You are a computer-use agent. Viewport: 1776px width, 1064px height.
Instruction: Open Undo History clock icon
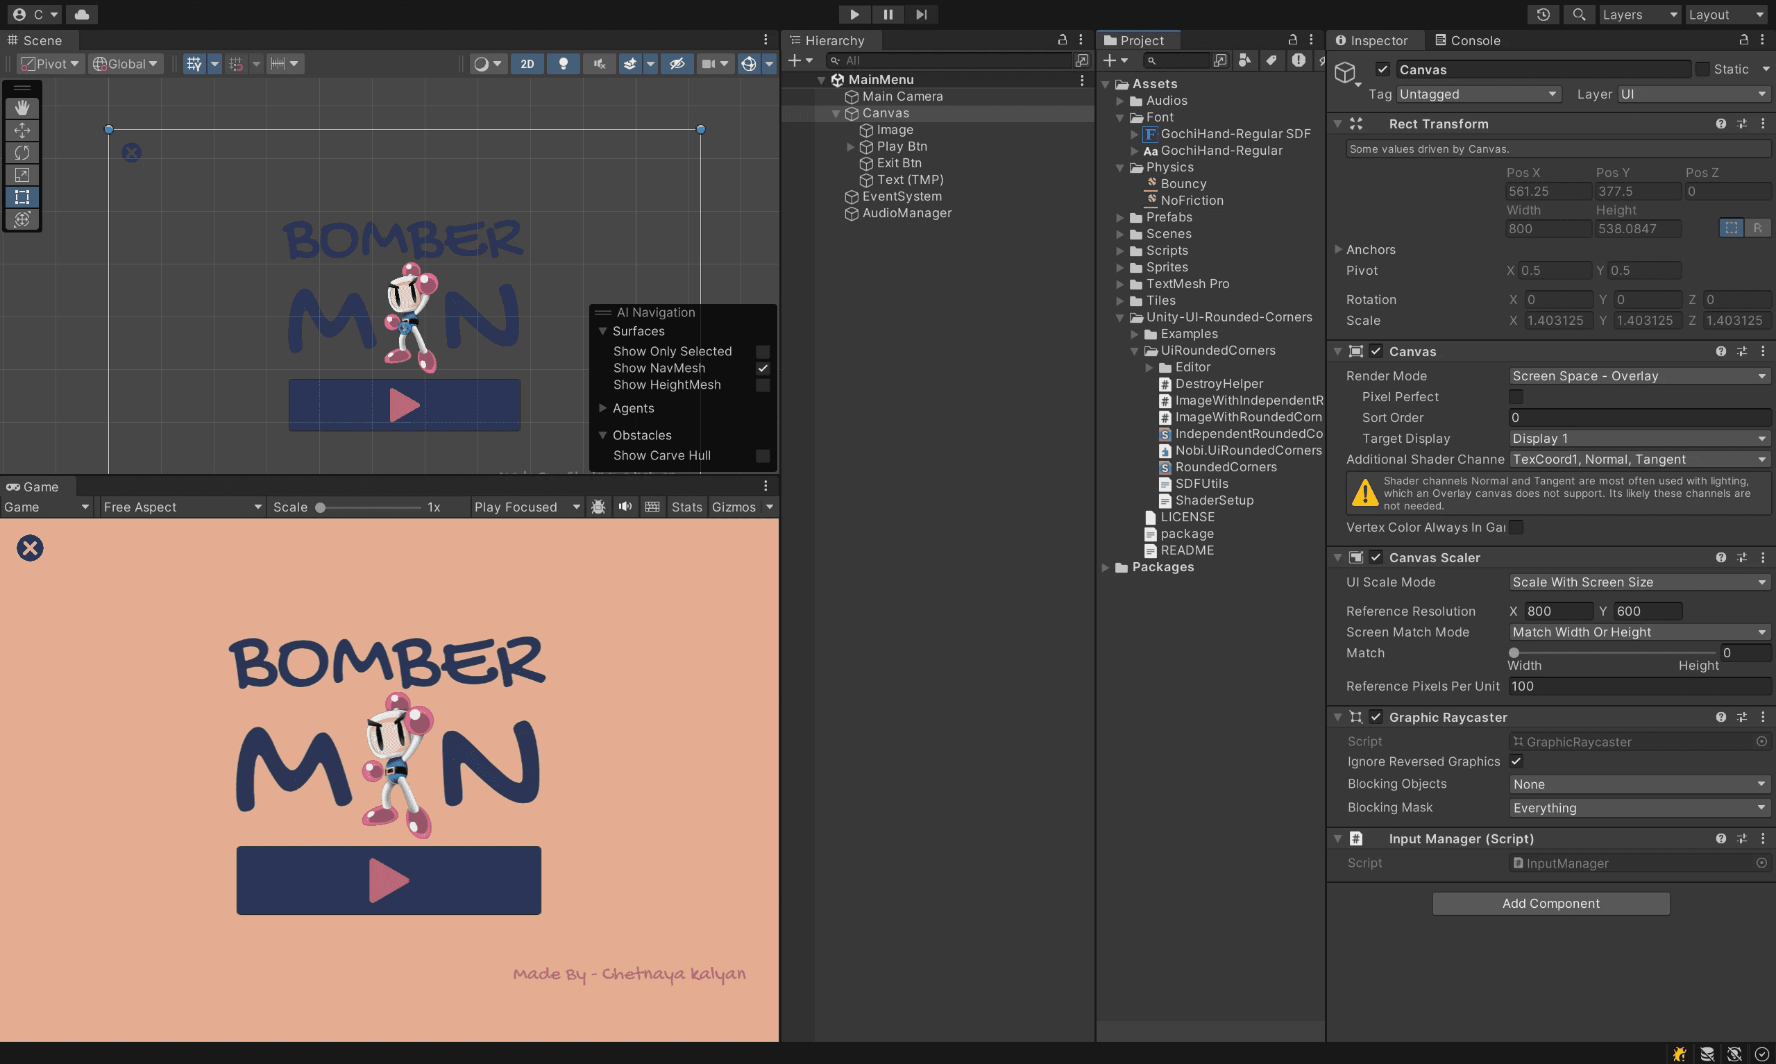tap(1543, 15)
